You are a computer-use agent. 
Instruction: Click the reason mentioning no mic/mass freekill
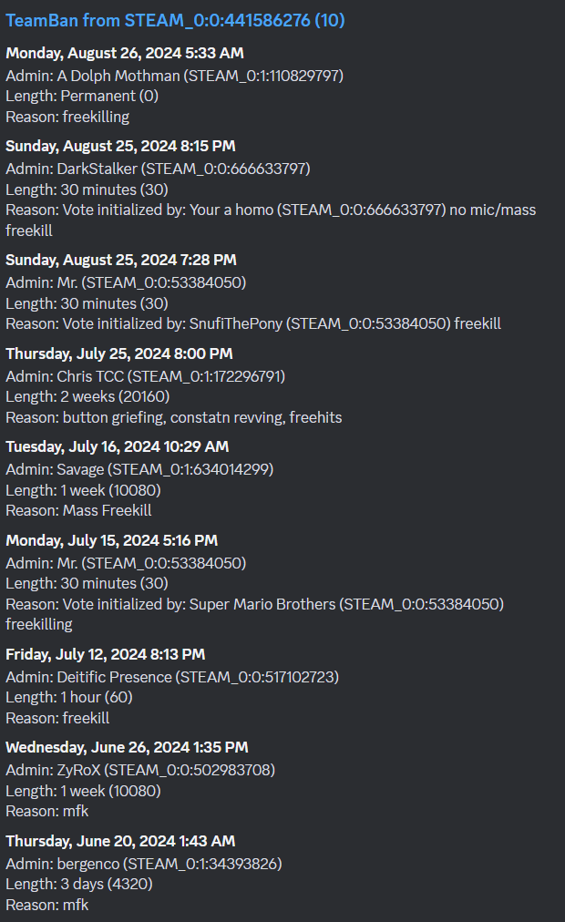(x=271, y=220)
